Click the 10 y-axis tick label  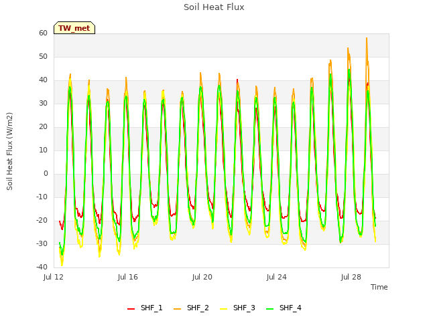[43, 150]
